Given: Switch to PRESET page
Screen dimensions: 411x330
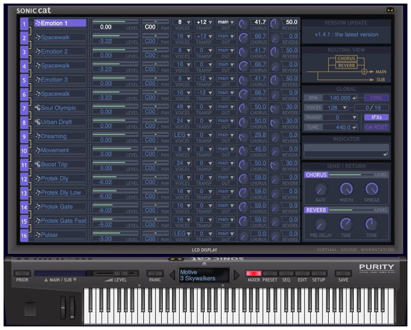Looking at the screenshot, I should click(270, 273).
